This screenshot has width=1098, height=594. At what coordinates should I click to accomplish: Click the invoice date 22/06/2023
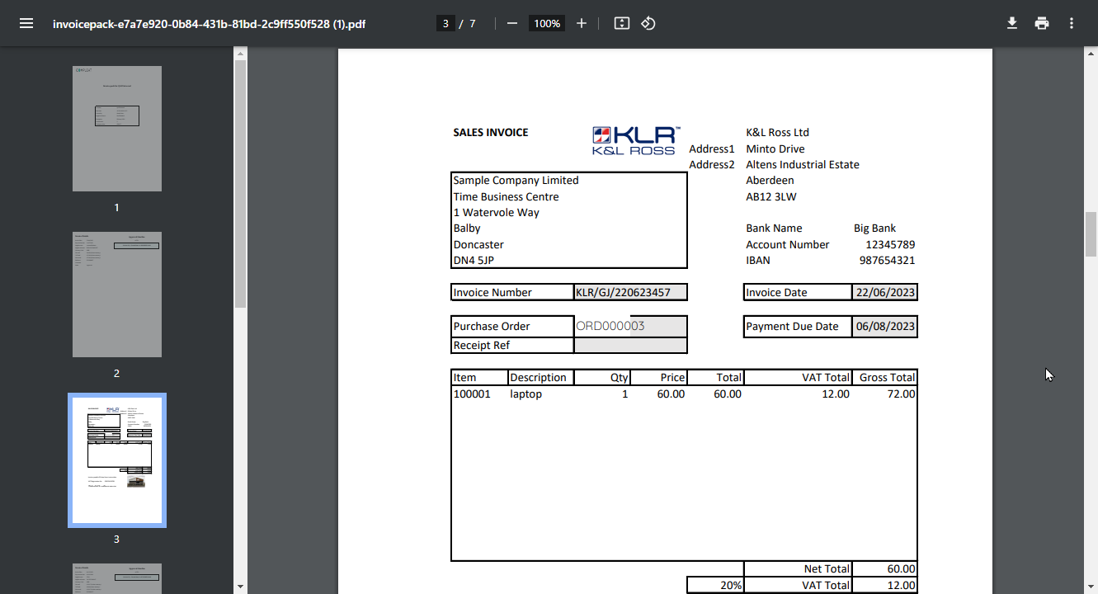(885, 292)
